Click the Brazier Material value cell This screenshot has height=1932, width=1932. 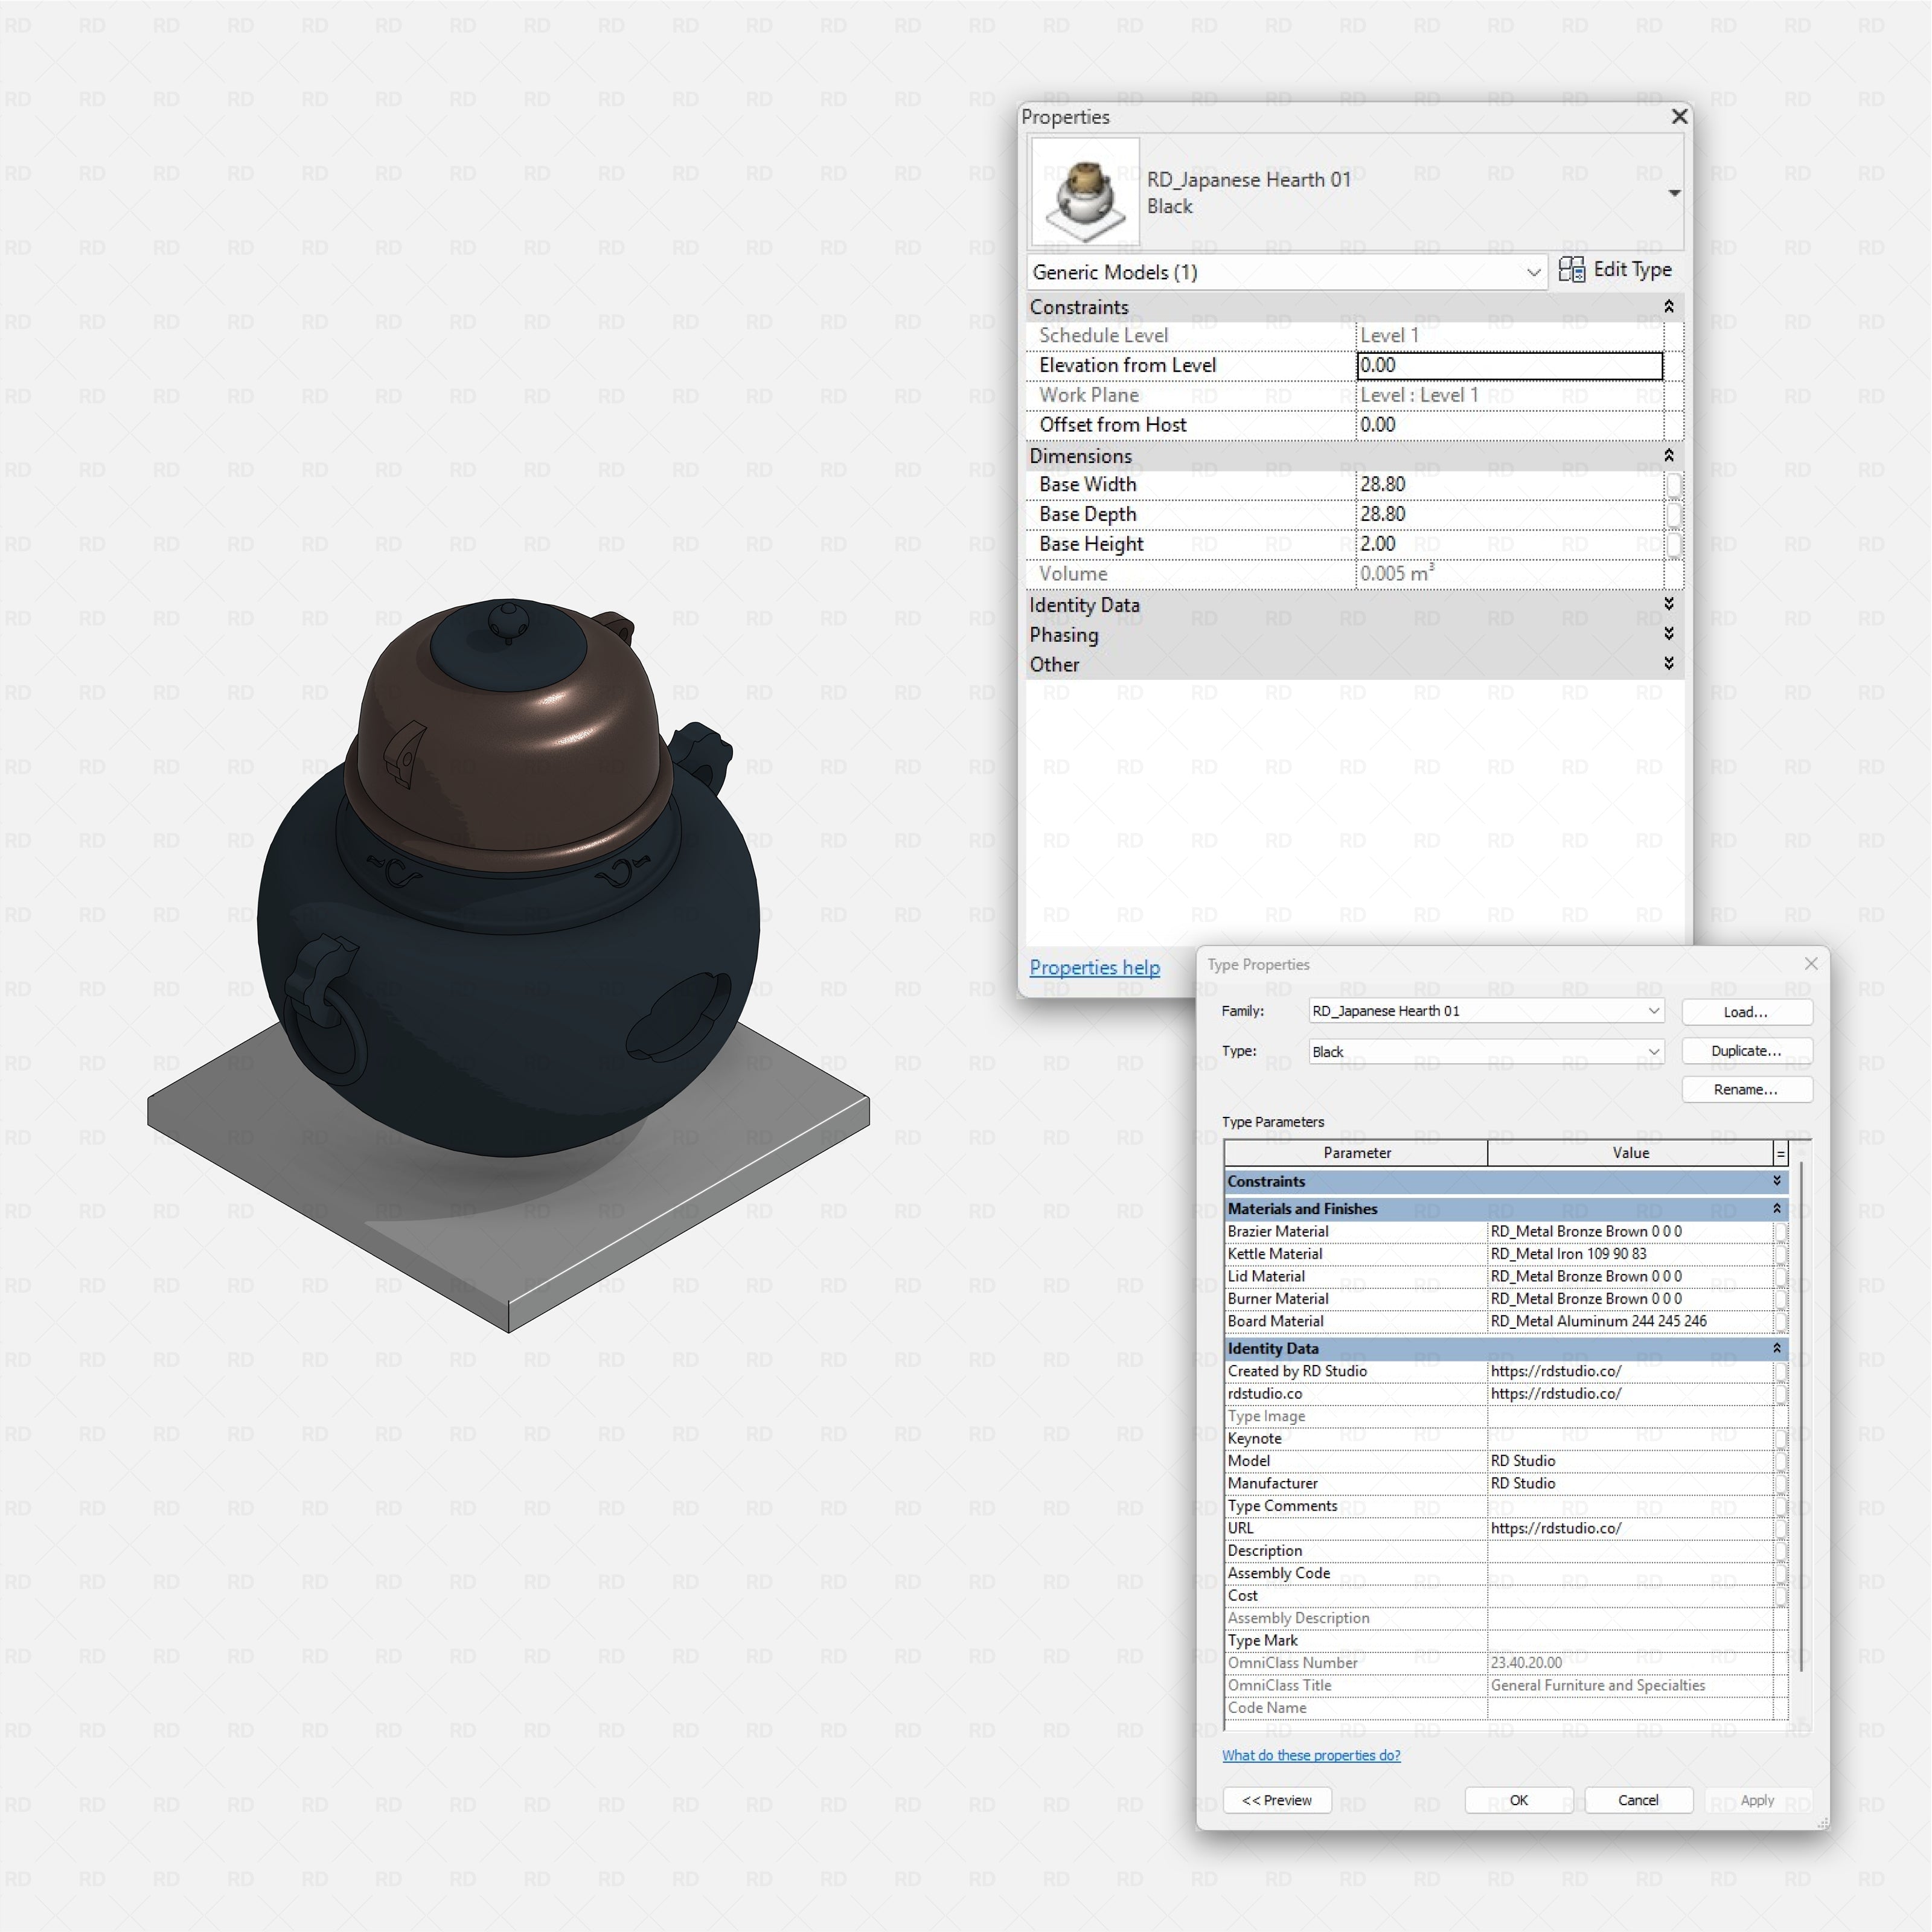coord(1629,1232)
